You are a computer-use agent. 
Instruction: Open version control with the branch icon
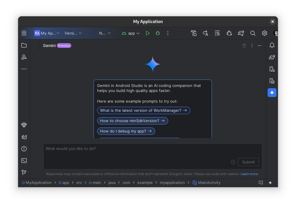click(24, 172)
